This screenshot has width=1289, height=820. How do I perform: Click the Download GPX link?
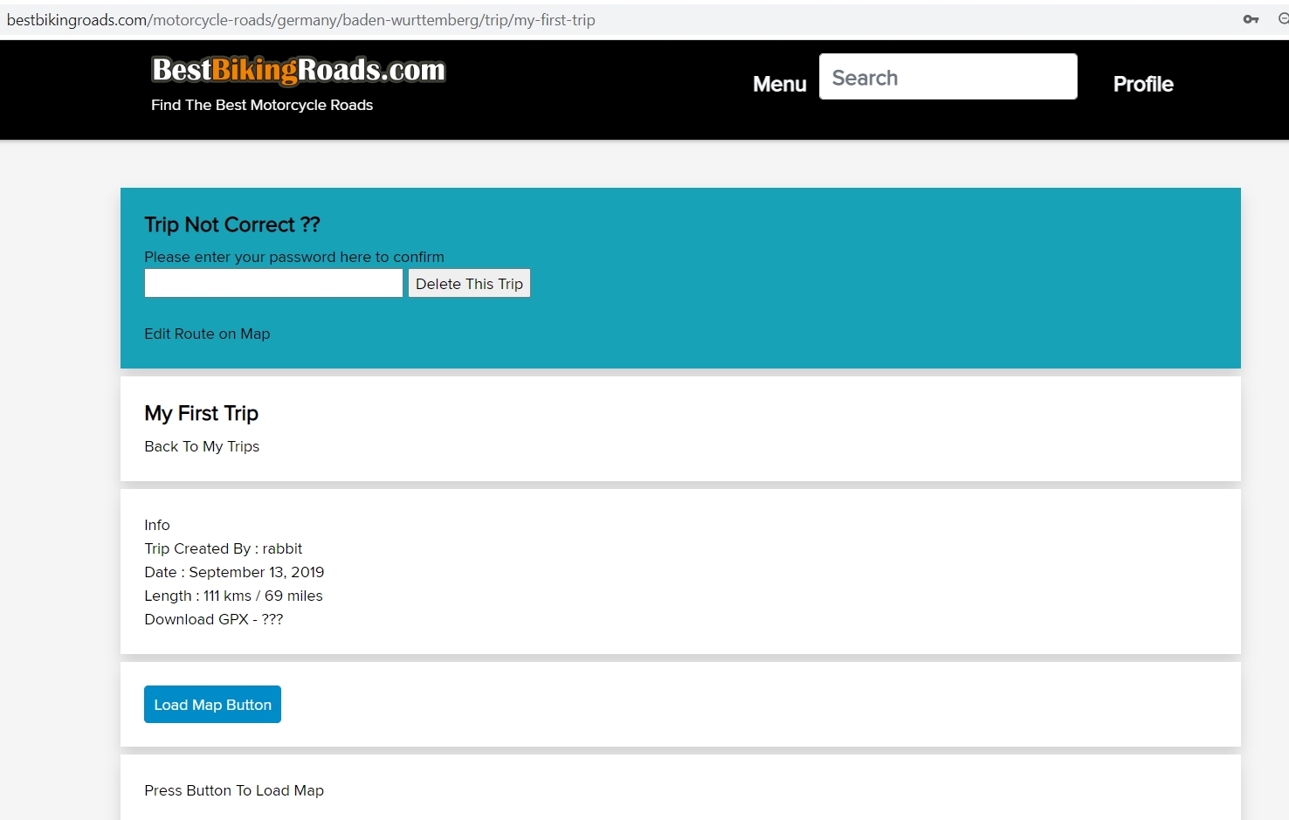[x=213, y=619]
